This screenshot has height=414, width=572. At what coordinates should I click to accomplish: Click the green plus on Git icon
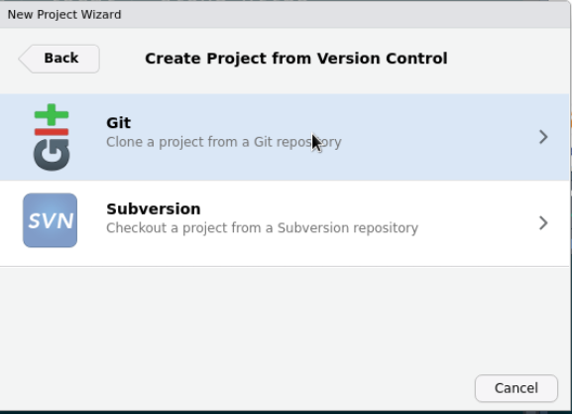[x=52, y=114]
